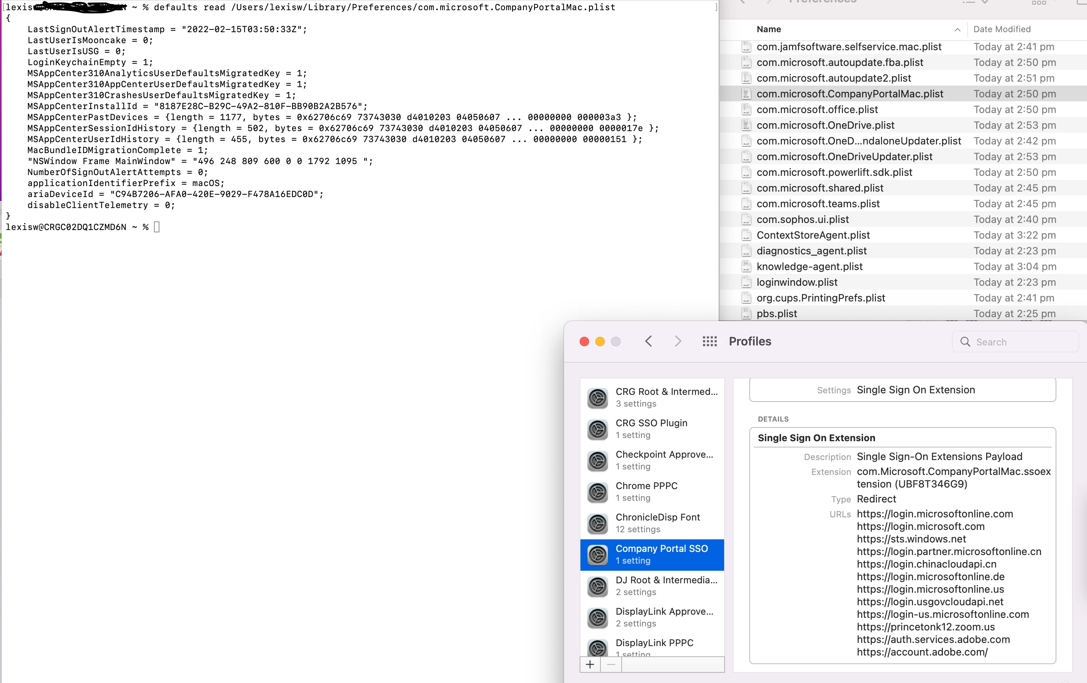Click Company Portal SSO profile icon
This screenshot has height=683, width=1087.
[598, 555]
